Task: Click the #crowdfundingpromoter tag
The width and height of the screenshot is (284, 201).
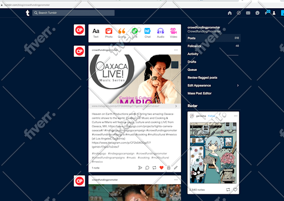Action: tap(151, 154)
